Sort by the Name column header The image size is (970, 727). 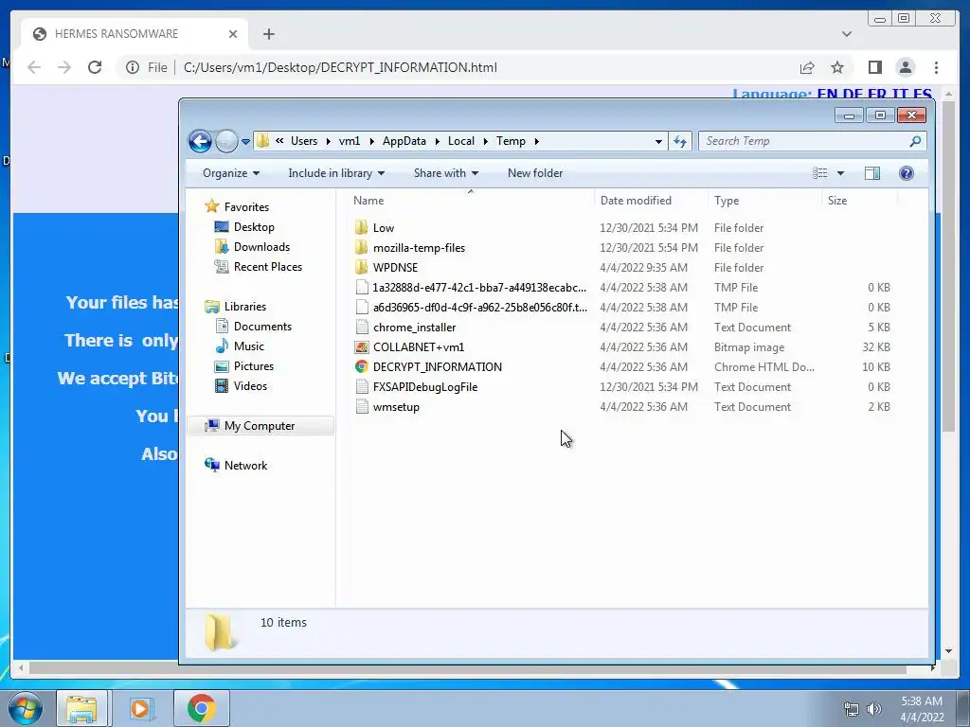pos(470,201)
